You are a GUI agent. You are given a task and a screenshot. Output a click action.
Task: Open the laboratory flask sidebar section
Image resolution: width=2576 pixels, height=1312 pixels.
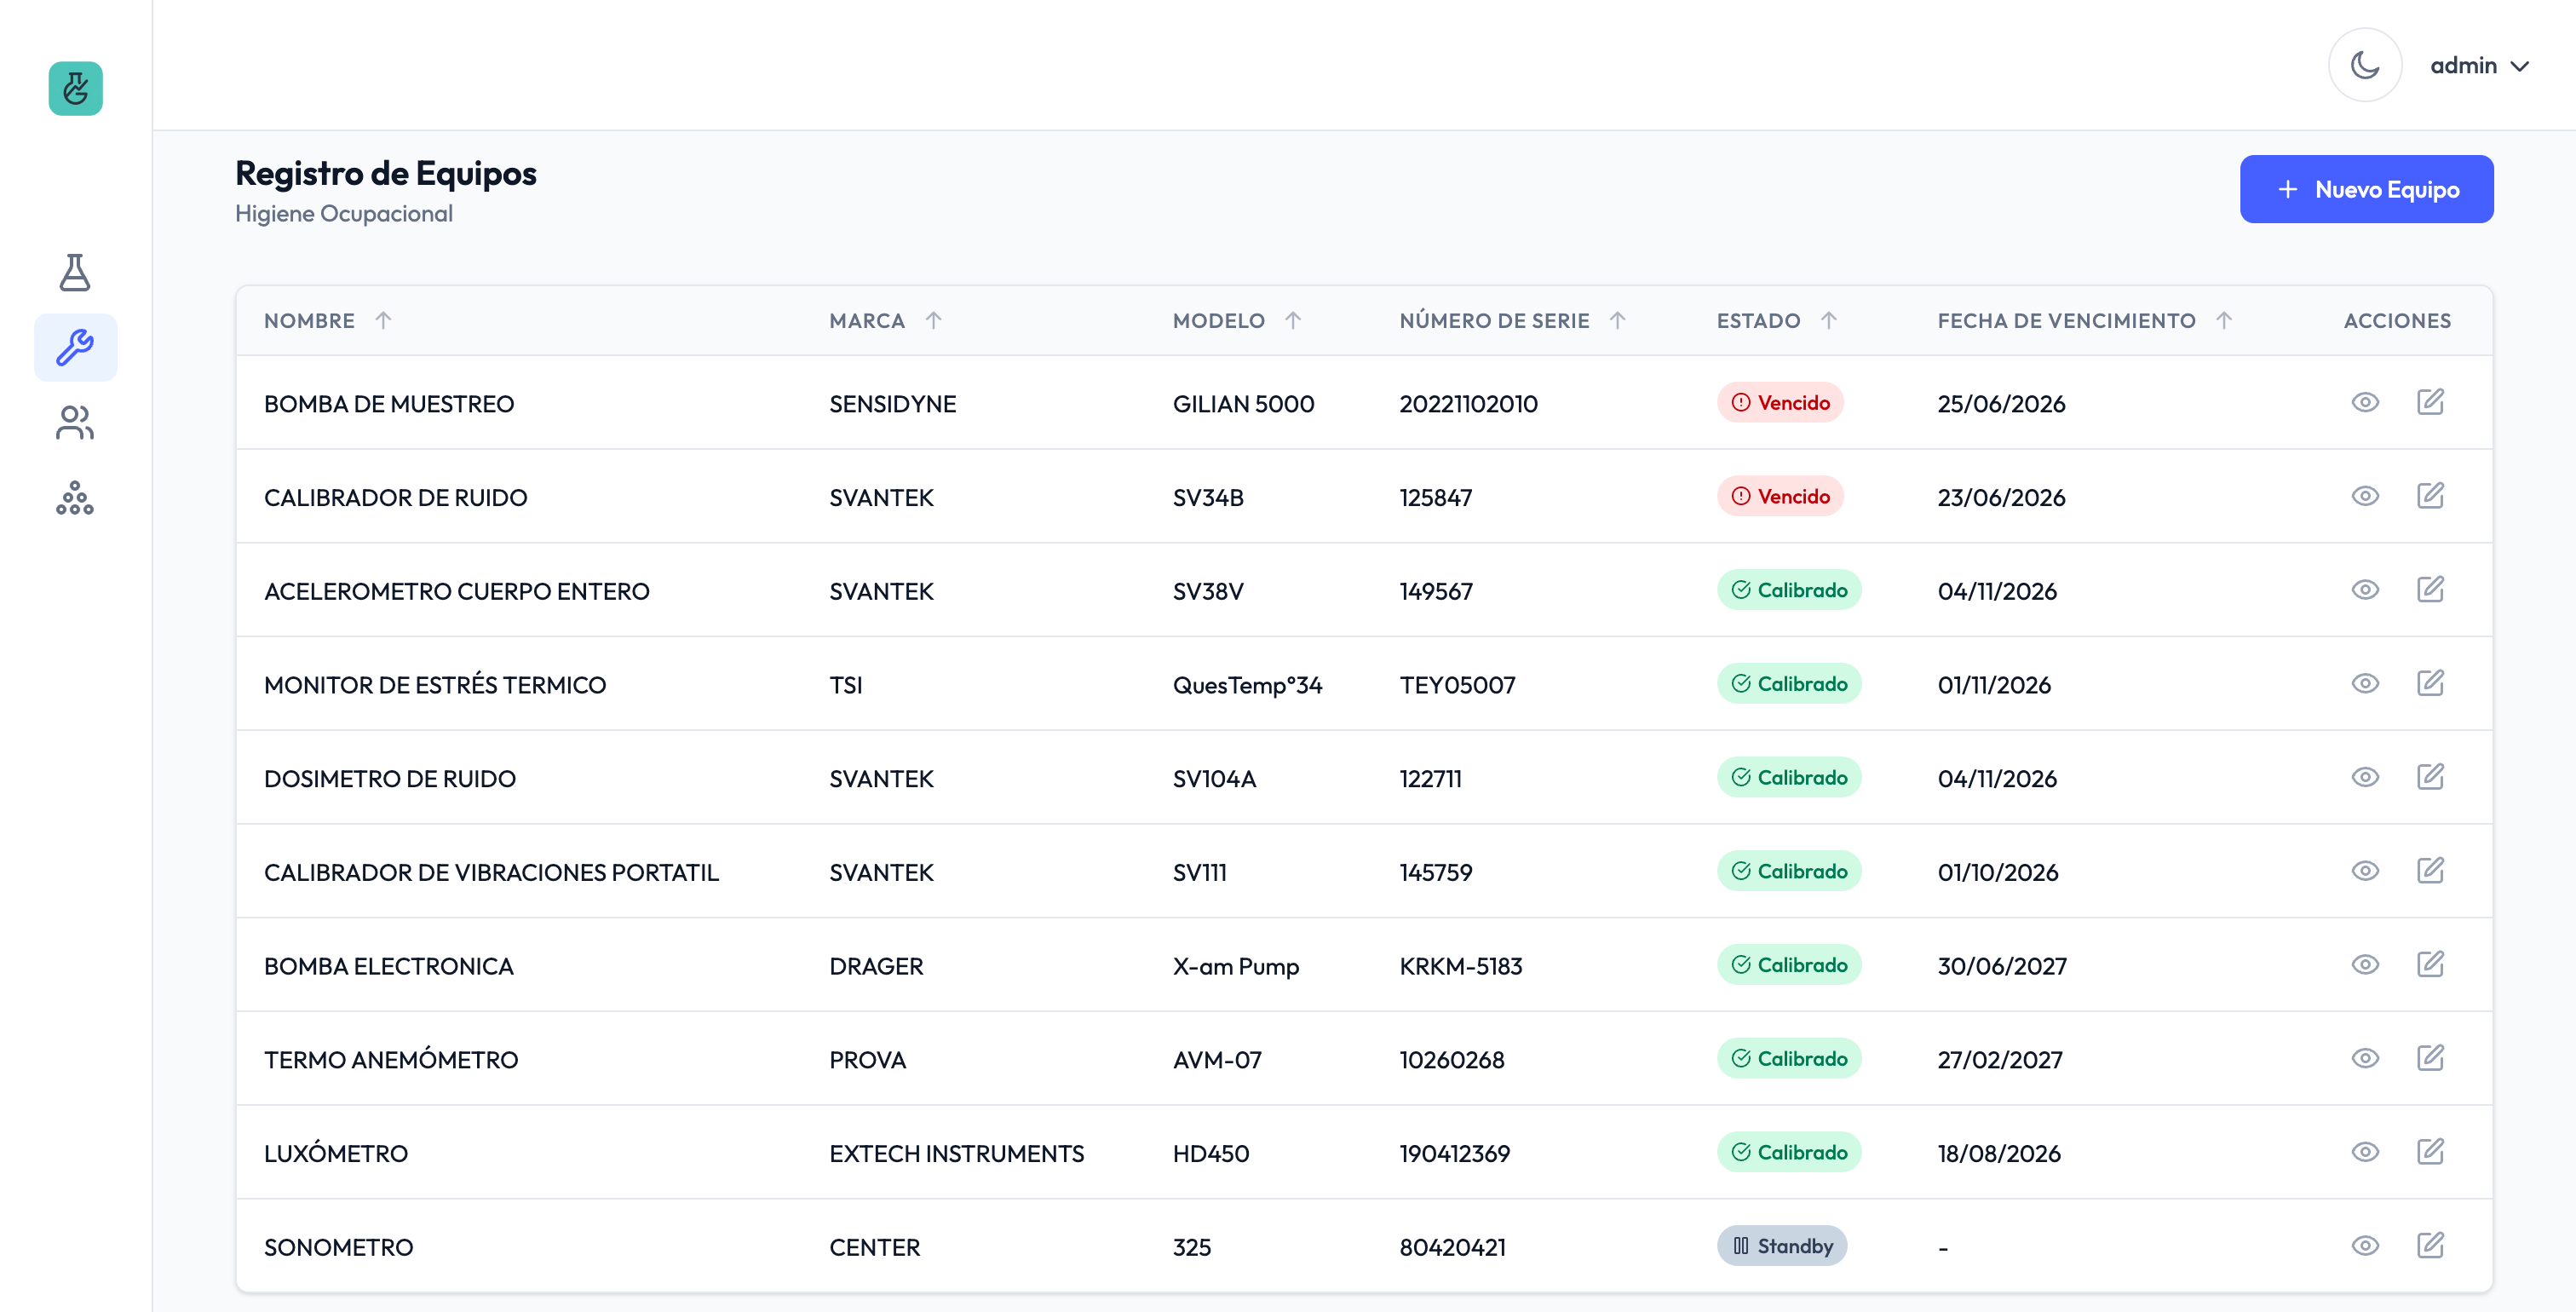click(x=75, y=272)
